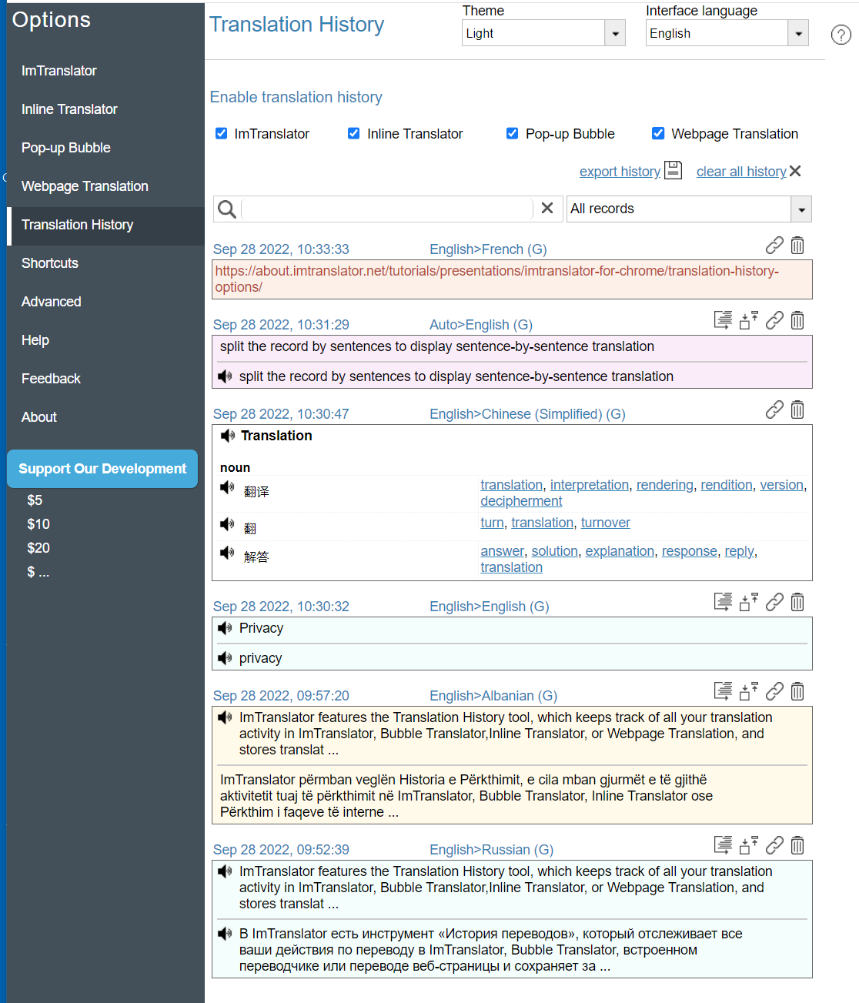859x1003 pixels.
Task: Play audio for the Chinese Translation heading
Action: click(228, 436)
